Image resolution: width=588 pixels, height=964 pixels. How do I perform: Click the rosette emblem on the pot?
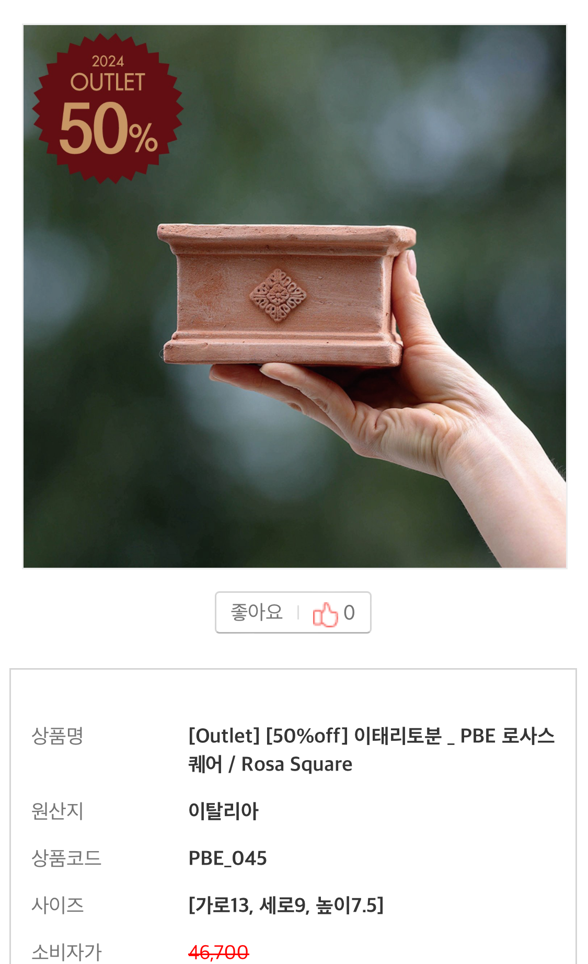tap(278, 296)
